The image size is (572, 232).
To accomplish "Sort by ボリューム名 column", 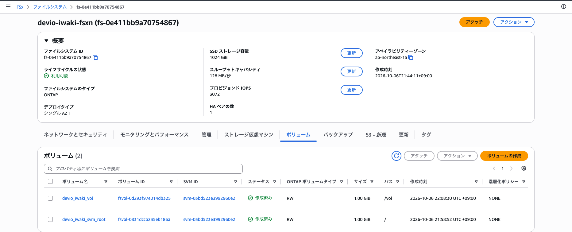I will [x=106, y=182].
